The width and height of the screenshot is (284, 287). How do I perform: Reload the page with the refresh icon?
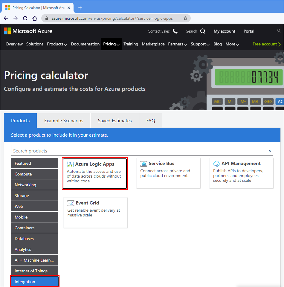point(25,18)
